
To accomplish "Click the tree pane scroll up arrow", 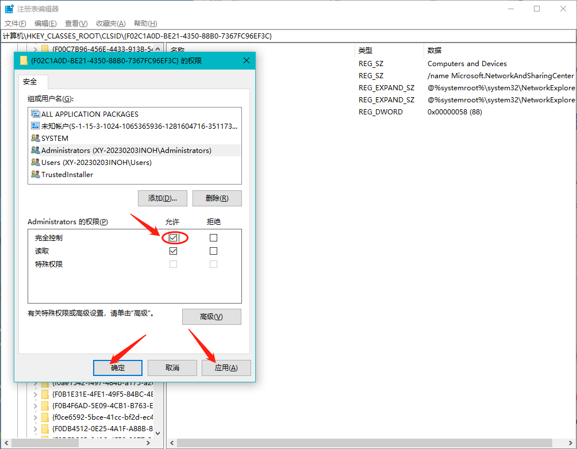I will point(158,49).
